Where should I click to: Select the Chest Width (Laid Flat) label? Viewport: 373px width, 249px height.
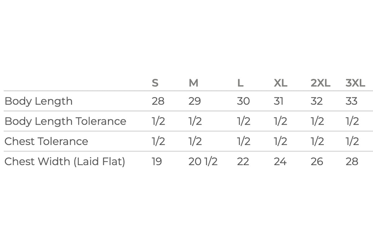[65, 162]
